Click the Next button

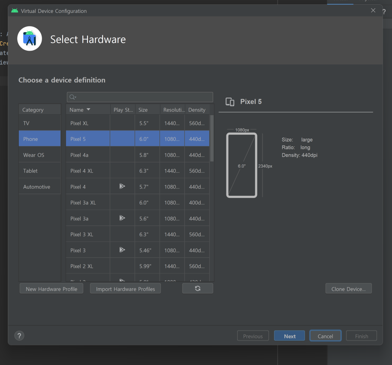point(289,336)
